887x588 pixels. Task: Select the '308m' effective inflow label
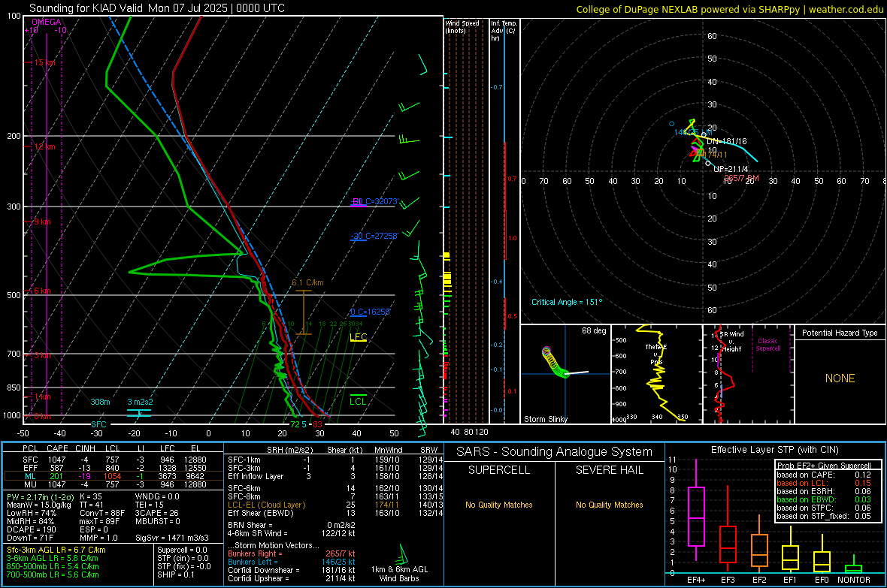[100, 402]
